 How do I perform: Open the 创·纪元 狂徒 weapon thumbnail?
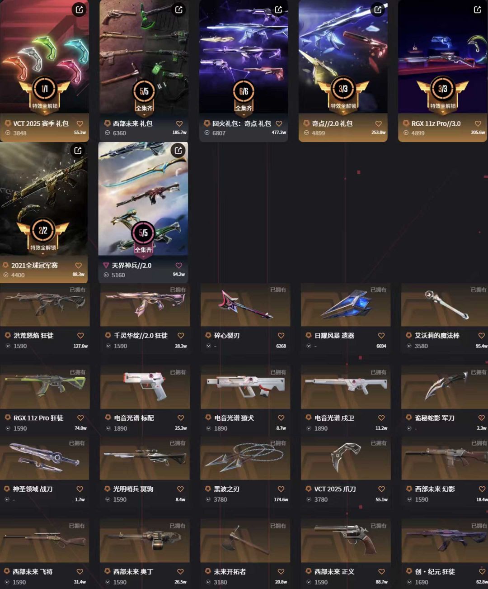point(445,541)
